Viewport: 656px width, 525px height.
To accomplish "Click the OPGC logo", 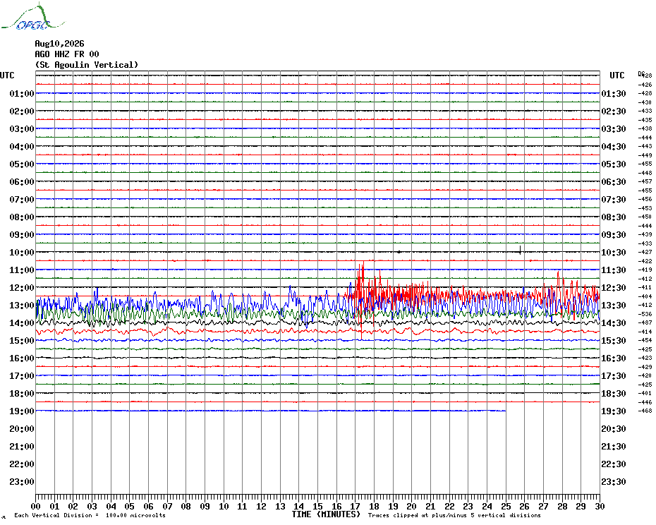I will tap(33, 17).
